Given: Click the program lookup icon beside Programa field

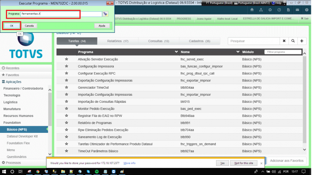Looking at the screenshot, I should [105, 14].
